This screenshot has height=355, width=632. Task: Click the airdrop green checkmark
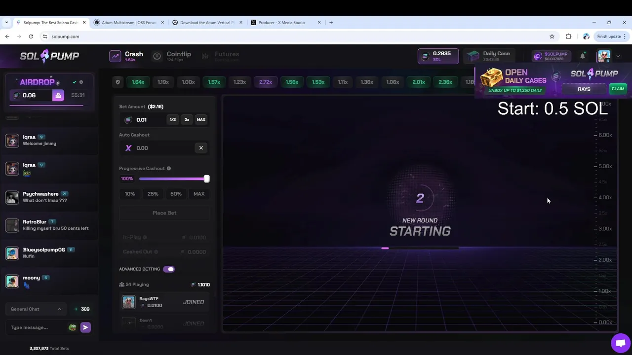pos(74,82)
